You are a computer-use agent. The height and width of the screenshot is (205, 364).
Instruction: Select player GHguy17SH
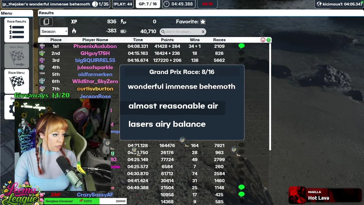(x=95, y=53)
